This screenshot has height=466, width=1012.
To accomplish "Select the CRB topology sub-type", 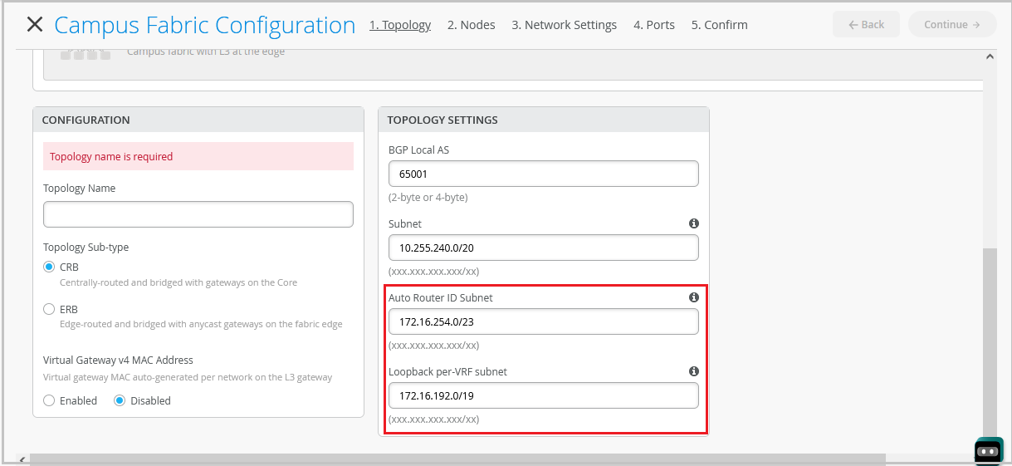I will click(49, 267).
